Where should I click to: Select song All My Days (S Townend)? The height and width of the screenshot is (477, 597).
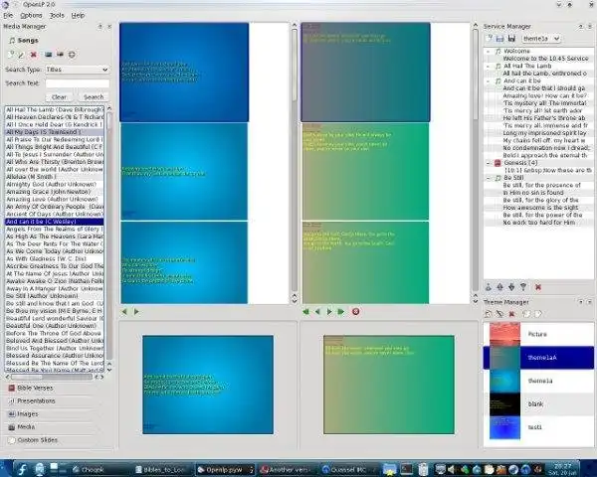pyautogui.click(x=55, y=132)
